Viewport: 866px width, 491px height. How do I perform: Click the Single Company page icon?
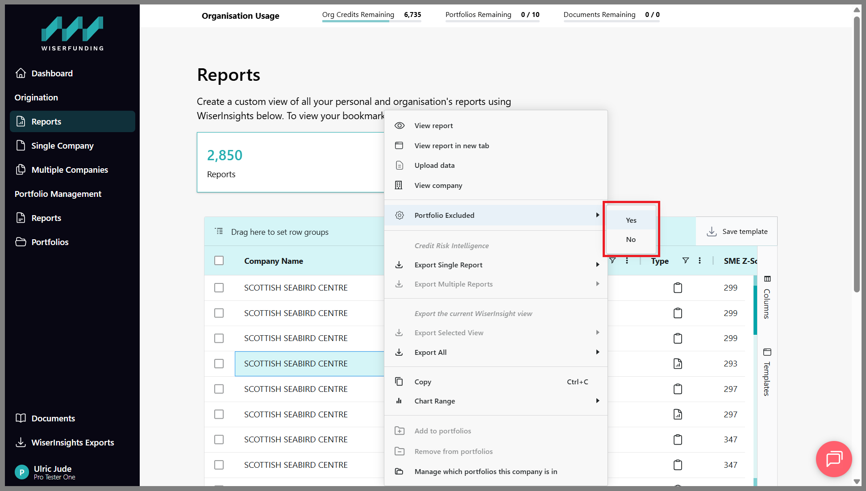coord(21,146)
